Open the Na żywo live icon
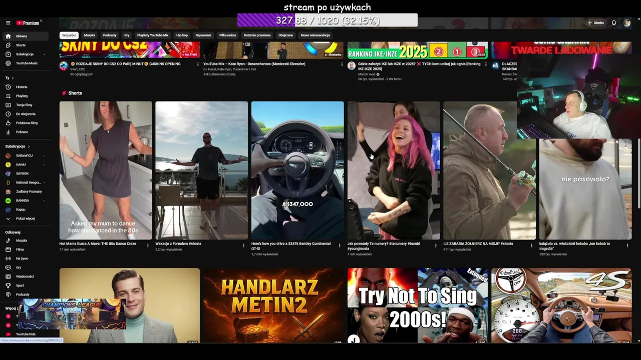Viewport: 641px width, 360px height. point(8,258)
